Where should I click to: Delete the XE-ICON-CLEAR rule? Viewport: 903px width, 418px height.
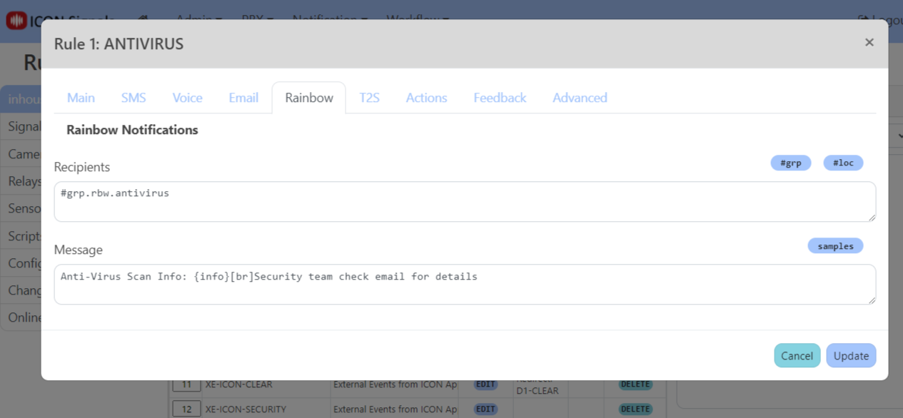point(634,384)
